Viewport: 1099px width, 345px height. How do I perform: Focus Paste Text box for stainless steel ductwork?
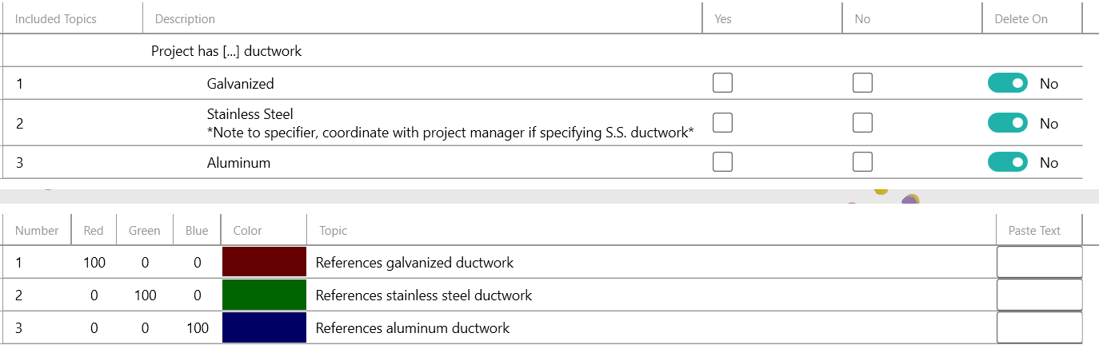tap(1038, 295)
